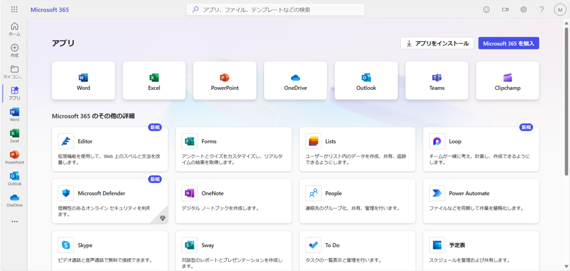
Task: Click the 新規 badge on Editor card
Action: click(x=155, y=127)
